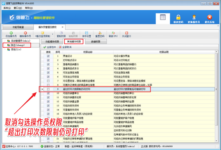Viewport: 221px width, 150px height.
Task: Click the 更换操作员 user icon
Action: (x=194, y=17)
